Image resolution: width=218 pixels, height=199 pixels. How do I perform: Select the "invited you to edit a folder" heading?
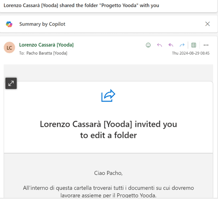[108, 130]
